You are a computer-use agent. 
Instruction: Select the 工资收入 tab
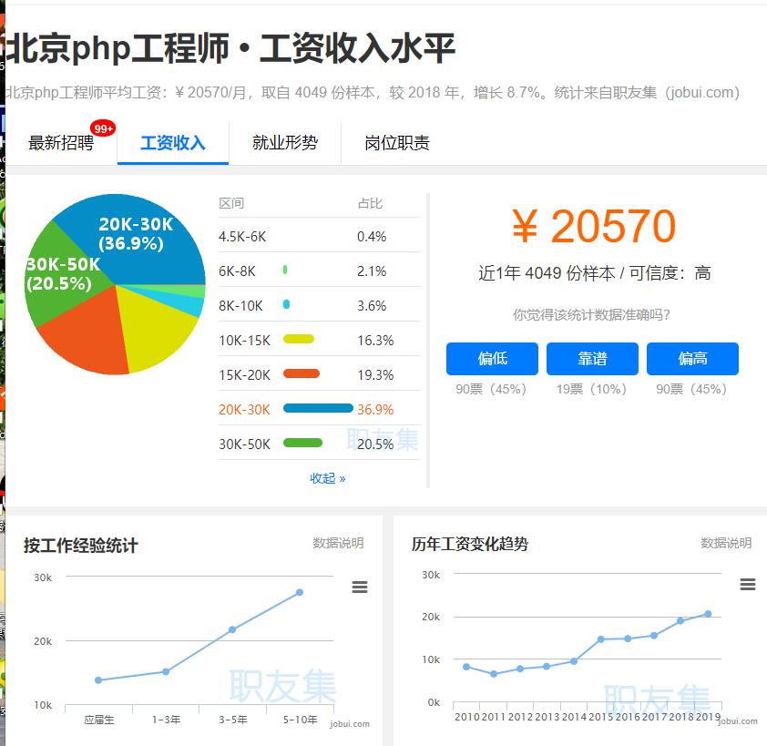172,143
